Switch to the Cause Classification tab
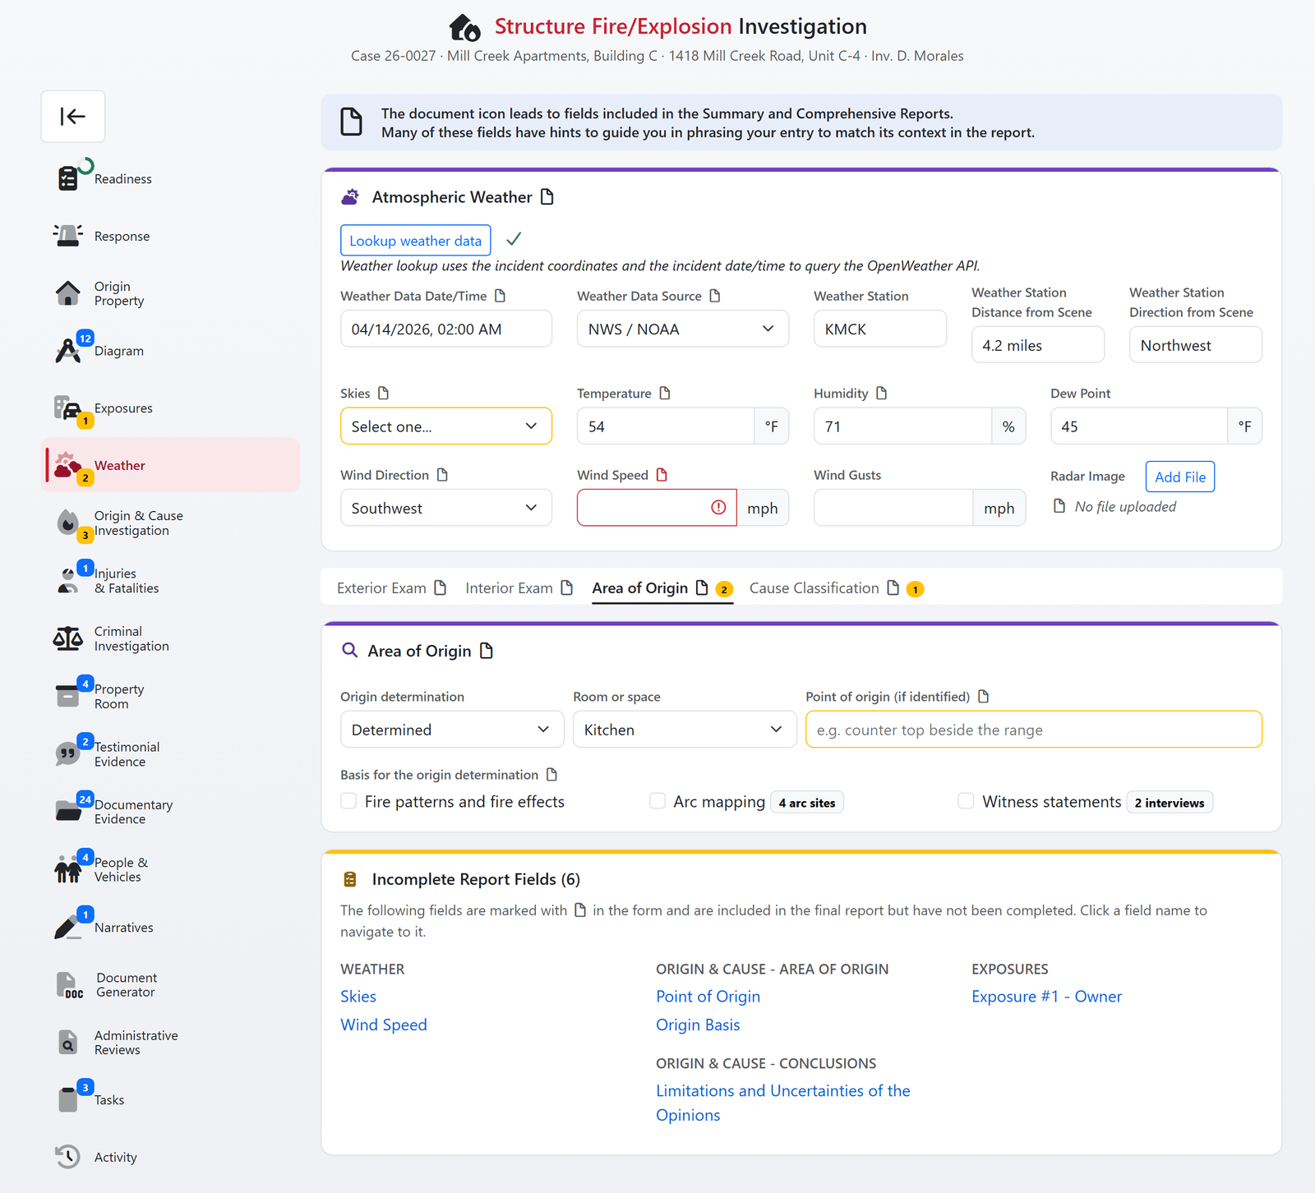1315x1193 pixels. [837, 588]
